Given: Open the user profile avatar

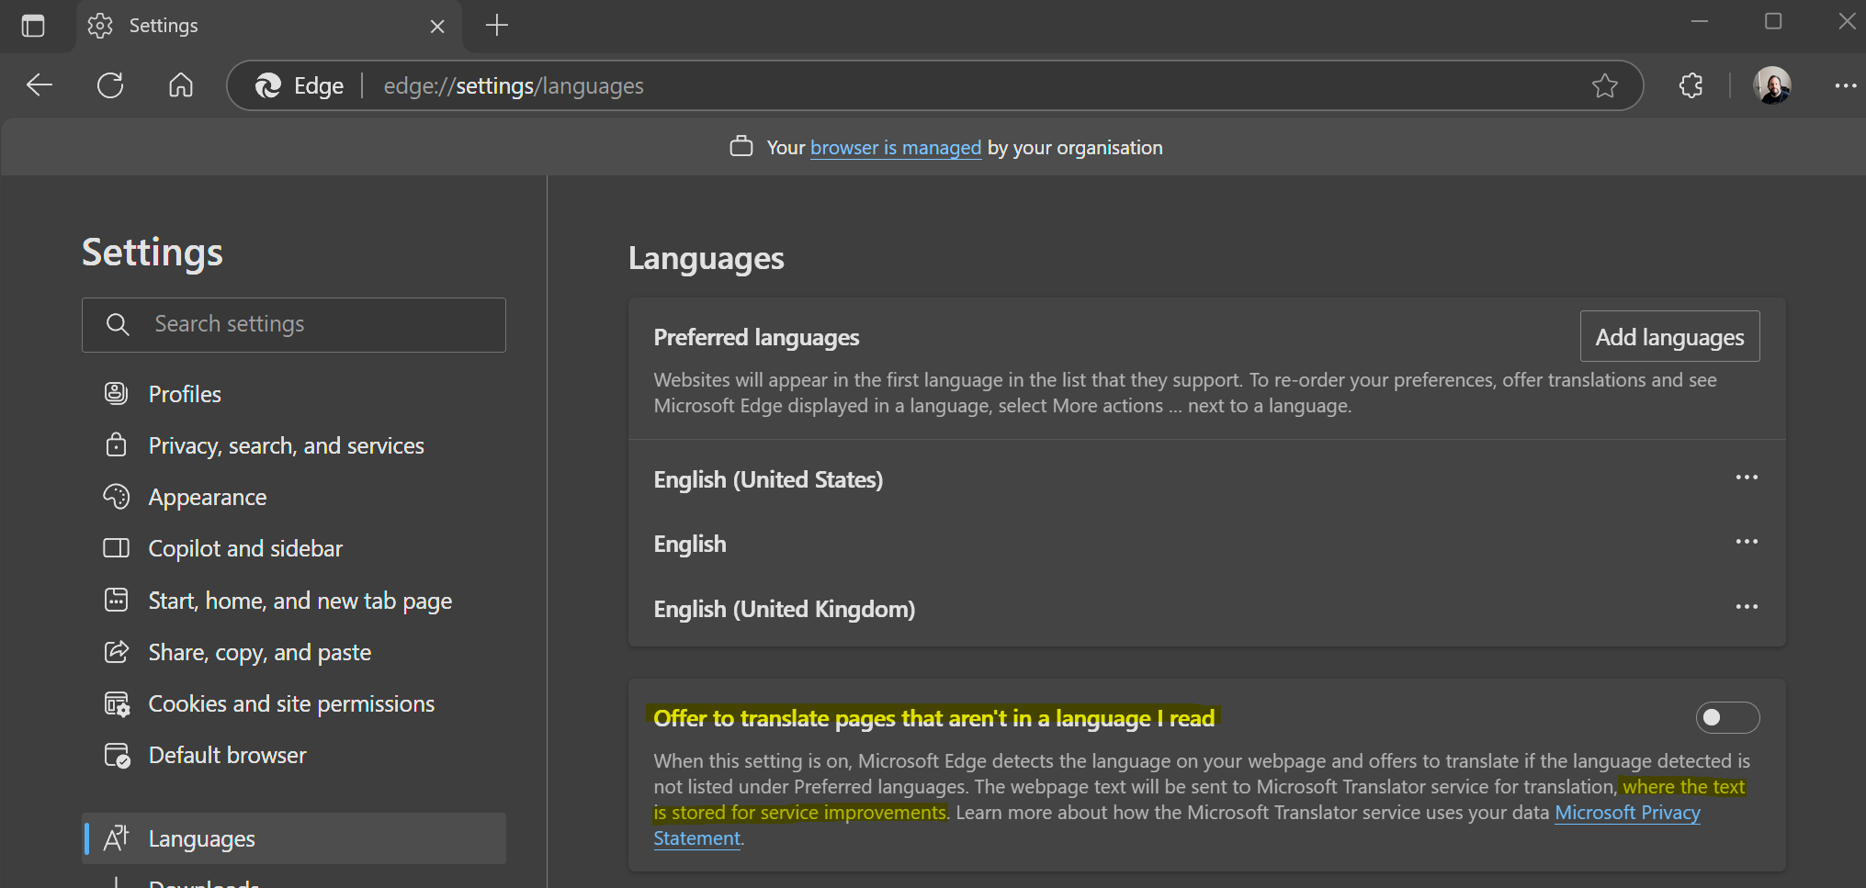Looking at the screenshot, I should click(1771, 85).
